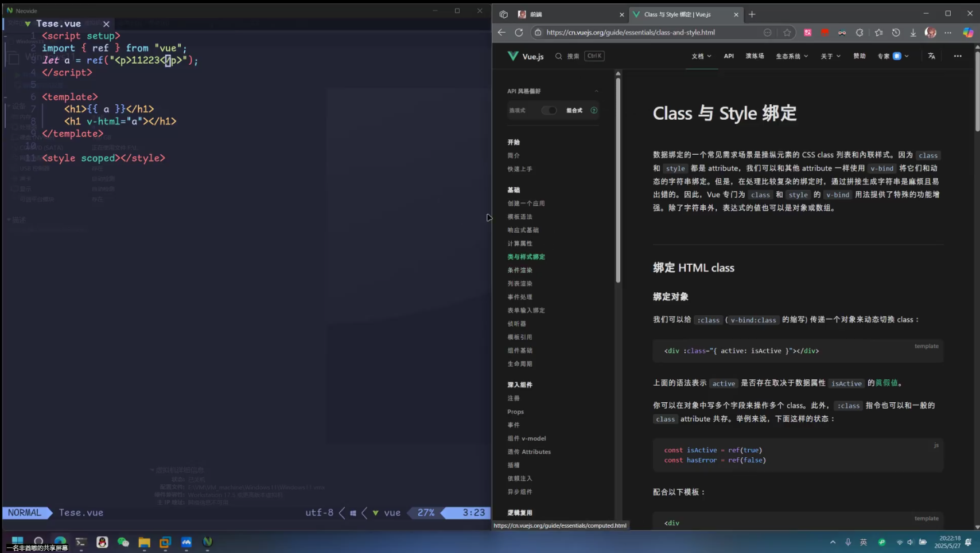Image resolution: width=980 pixels, height=553 pixels.
Task: Open the Edge extensions puzzle icon
Action: click(860, 33)
